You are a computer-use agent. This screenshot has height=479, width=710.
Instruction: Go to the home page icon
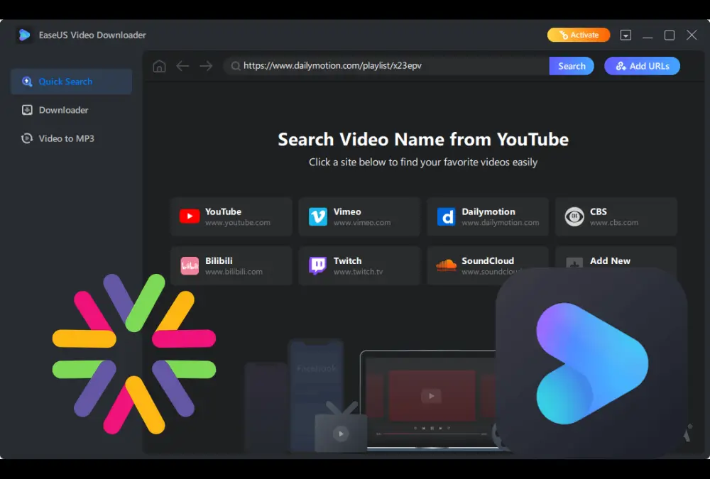[159, 66]
